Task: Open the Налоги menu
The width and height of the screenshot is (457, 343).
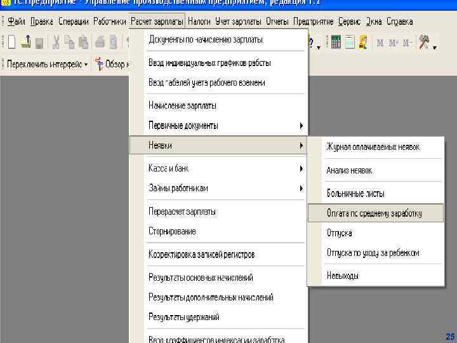Action: pyautogui.click(x=199, y=22)
